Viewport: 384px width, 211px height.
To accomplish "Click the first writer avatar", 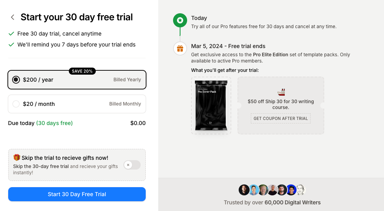I will (x=244, y=190).
